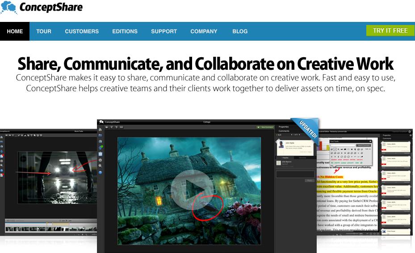Click the folder icon in Cottage viewer sidebar
This screenshot has width=415, height=253.
[x=101, y=135]
